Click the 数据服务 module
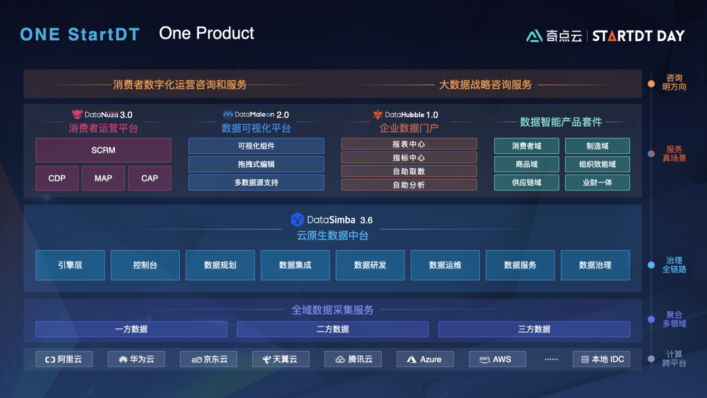This screenshot has width=707, height=398. pyautogui.click(x=520, y=265)
